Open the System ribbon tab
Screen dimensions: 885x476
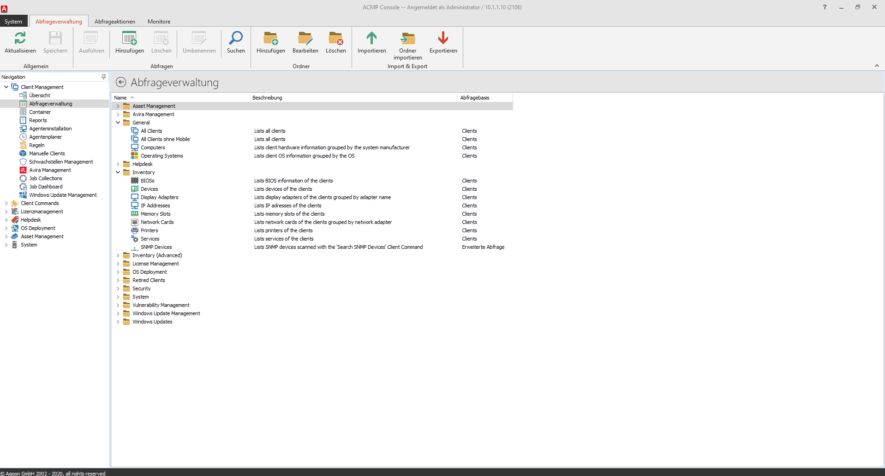(13, 22)
